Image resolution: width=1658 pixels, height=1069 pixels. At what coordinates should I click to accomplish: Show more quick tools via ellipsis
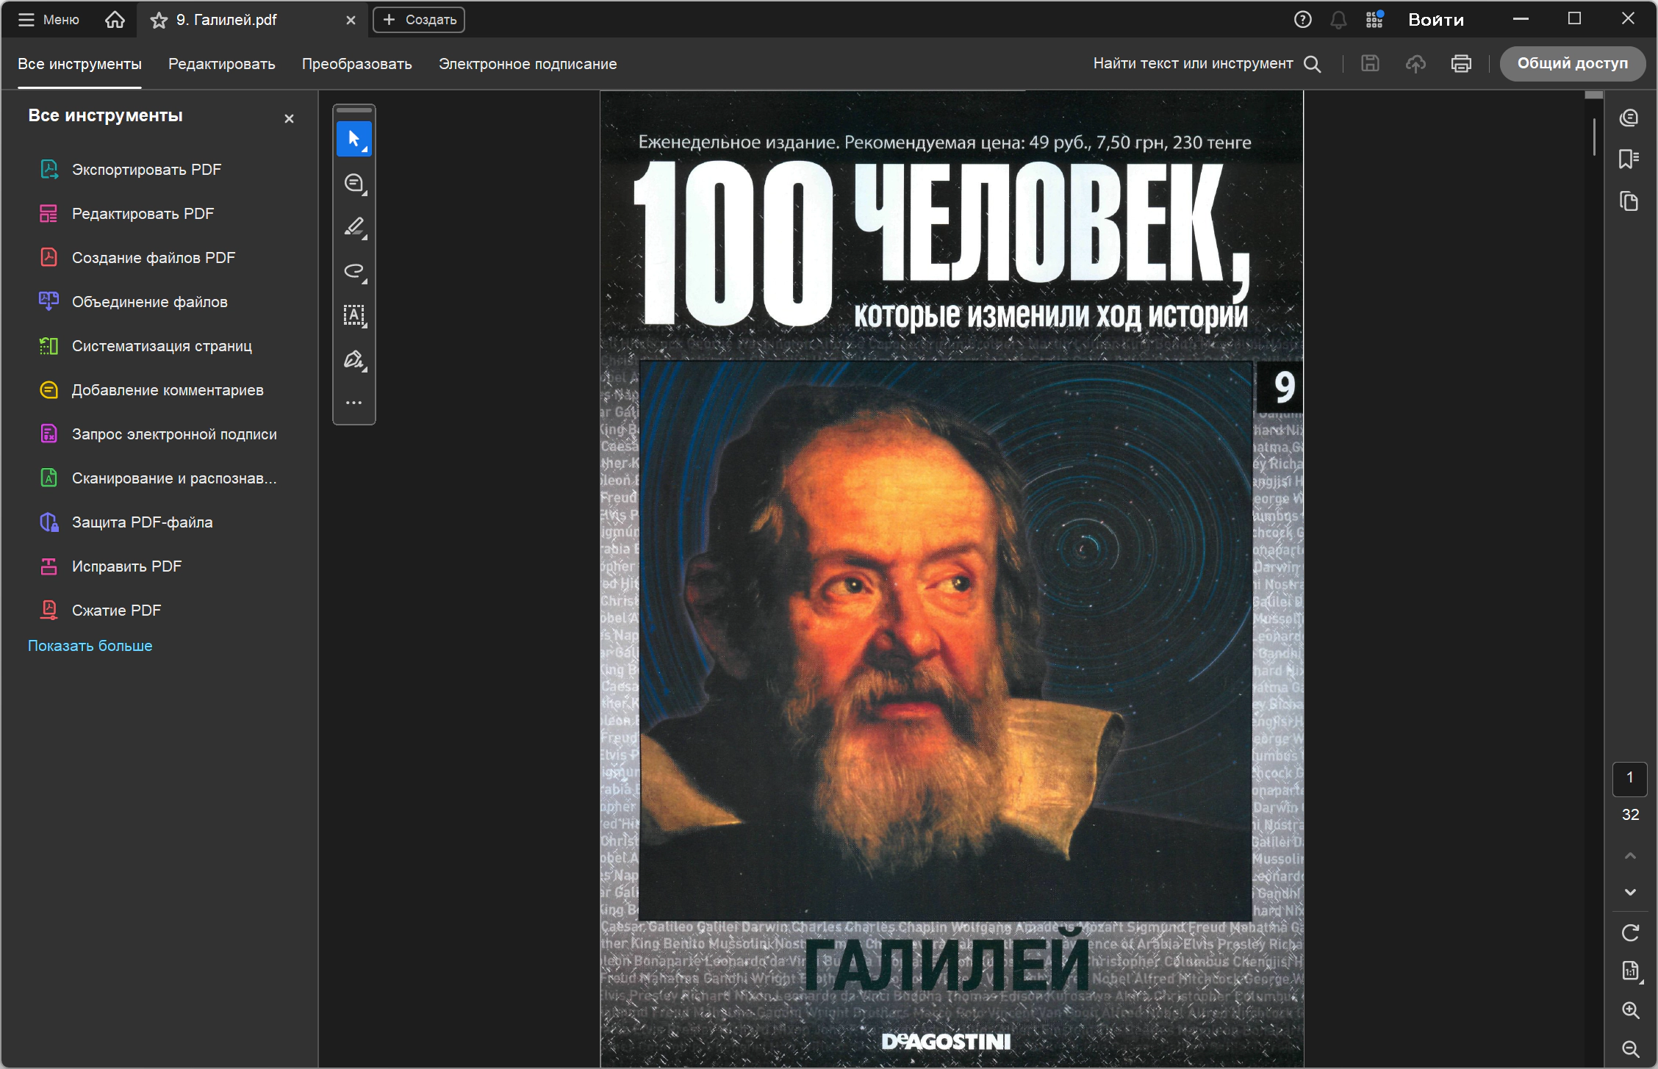[x=354, y=403]
